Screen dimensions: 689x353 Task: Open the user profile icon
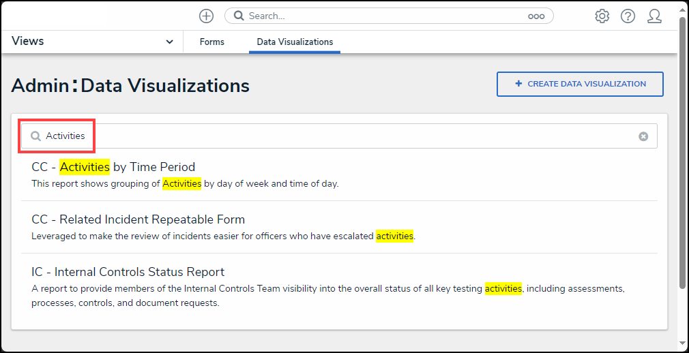coord(654,16)
